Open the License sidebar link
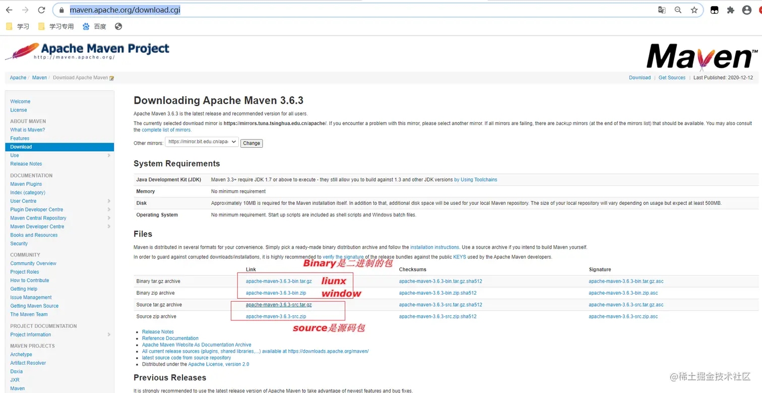This screenshot has height=393, width=762. (19, 110)
